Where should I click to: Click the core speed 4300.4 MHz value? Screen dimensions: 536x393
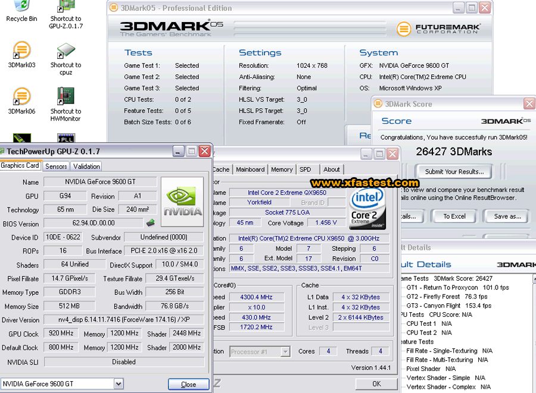coord(256,297)
